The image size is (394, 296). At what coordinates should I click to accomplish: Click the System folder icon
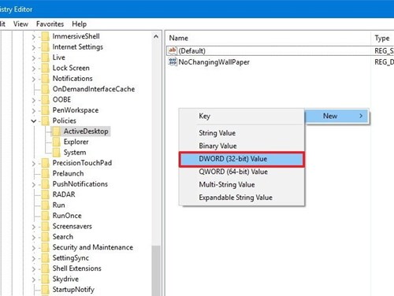(x=56, y=153)
